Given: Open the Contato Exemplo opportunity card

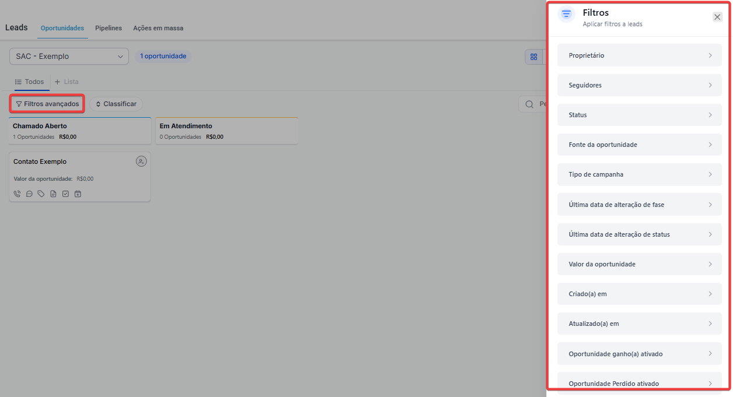Looking at the screenshot, I should 80,177.
